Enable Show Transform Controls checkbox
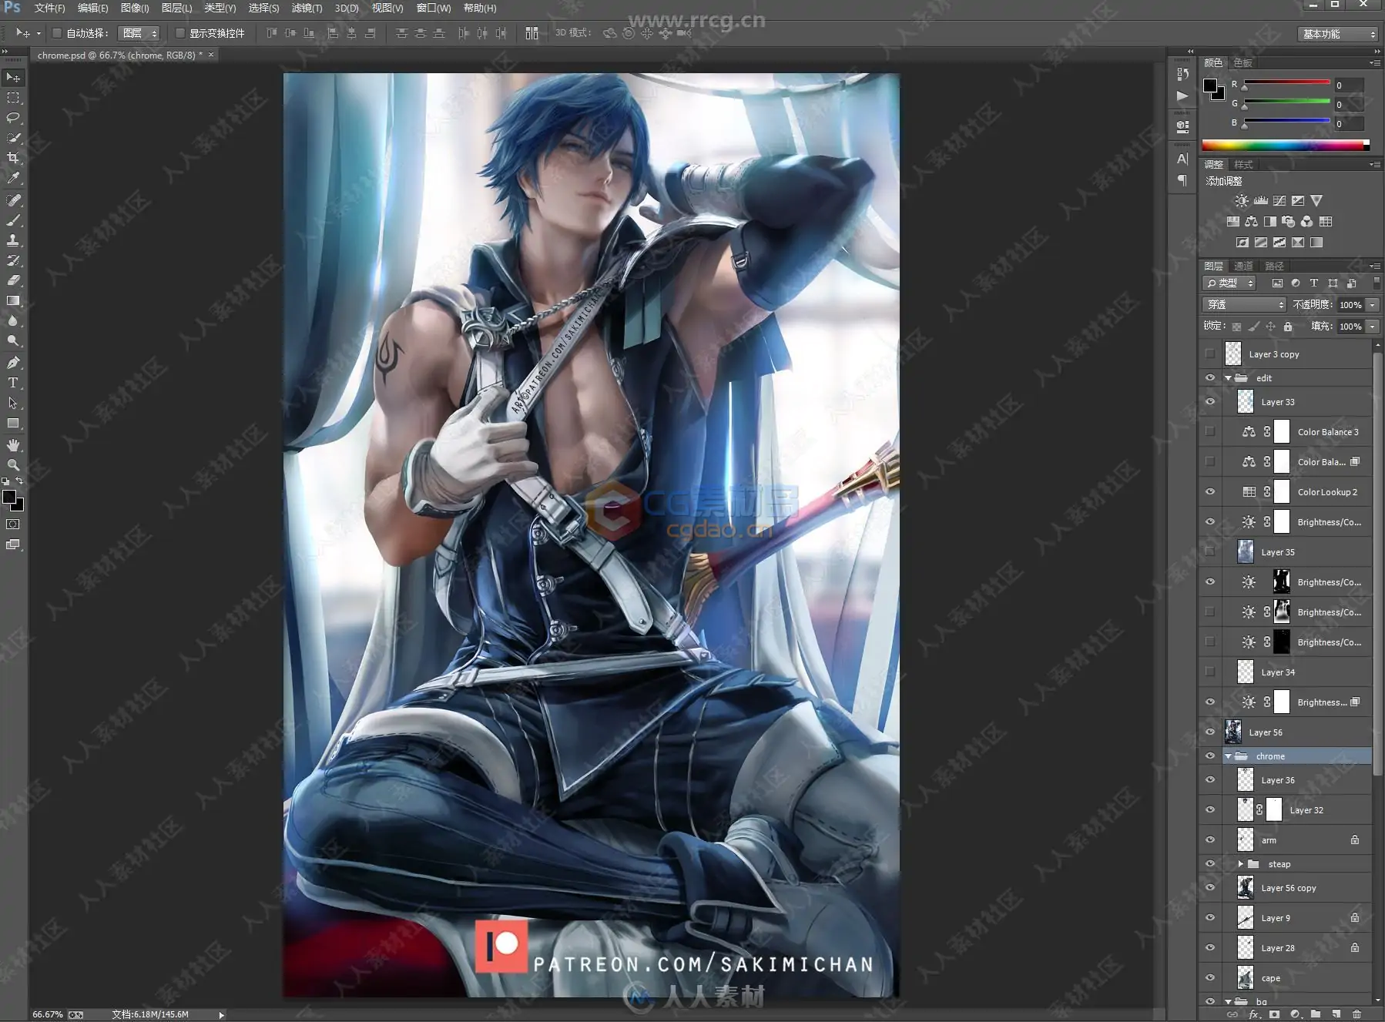This screenshot has height=1022, width=1385. pyautogui.click(x=180, y=33)
